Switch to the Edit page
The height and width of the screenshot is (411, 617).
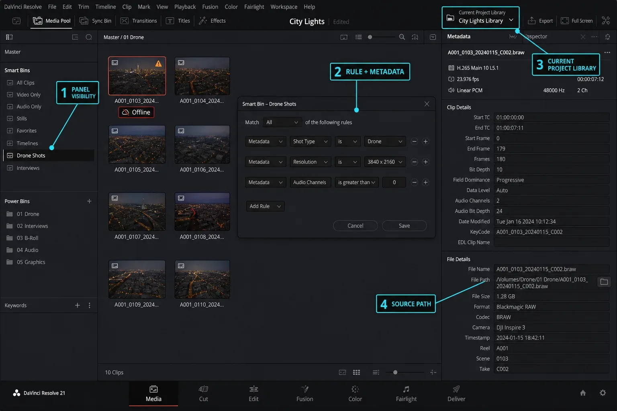253,394
